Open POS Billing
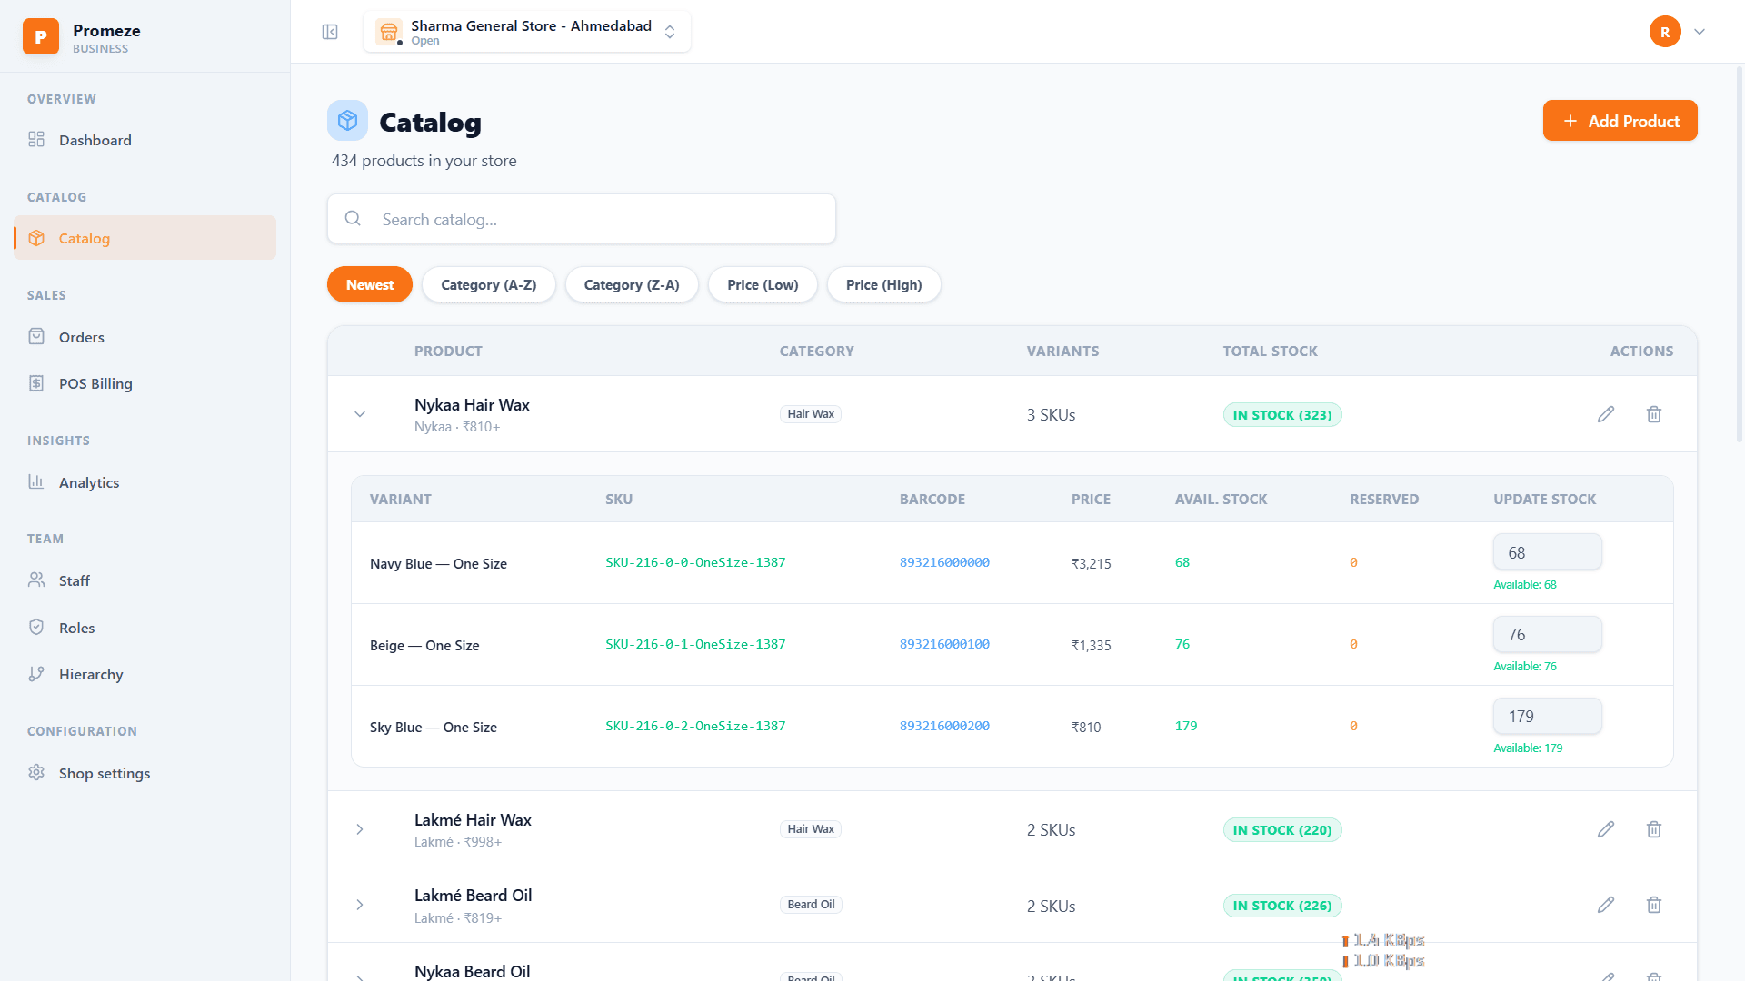The width and height of the screenshot is (1745, 981). click(145, 383)
